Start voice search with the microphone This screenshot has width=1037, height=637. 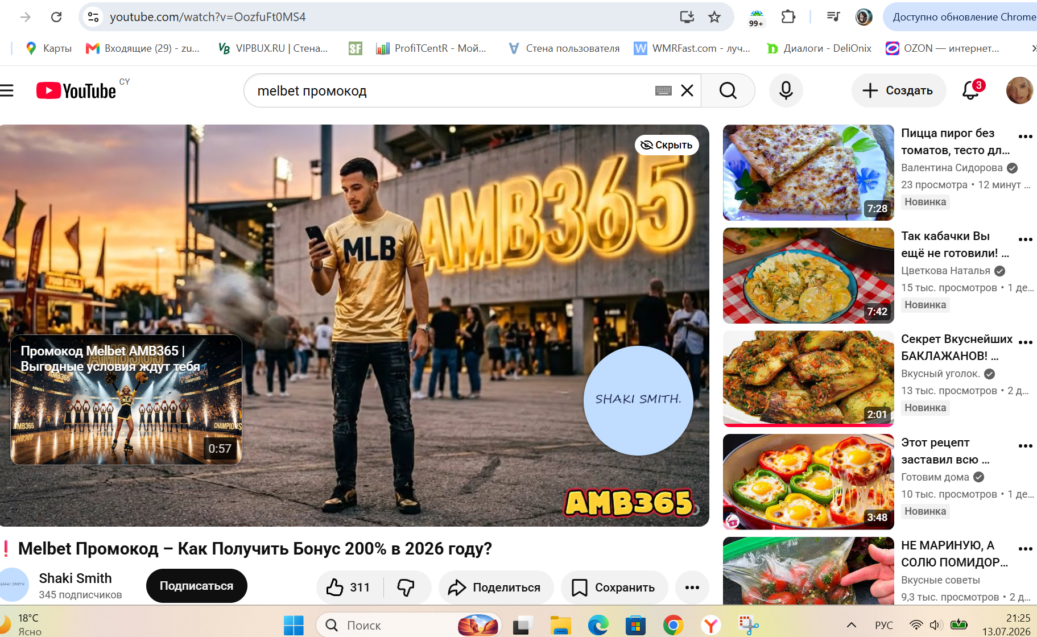pos(786,90)
